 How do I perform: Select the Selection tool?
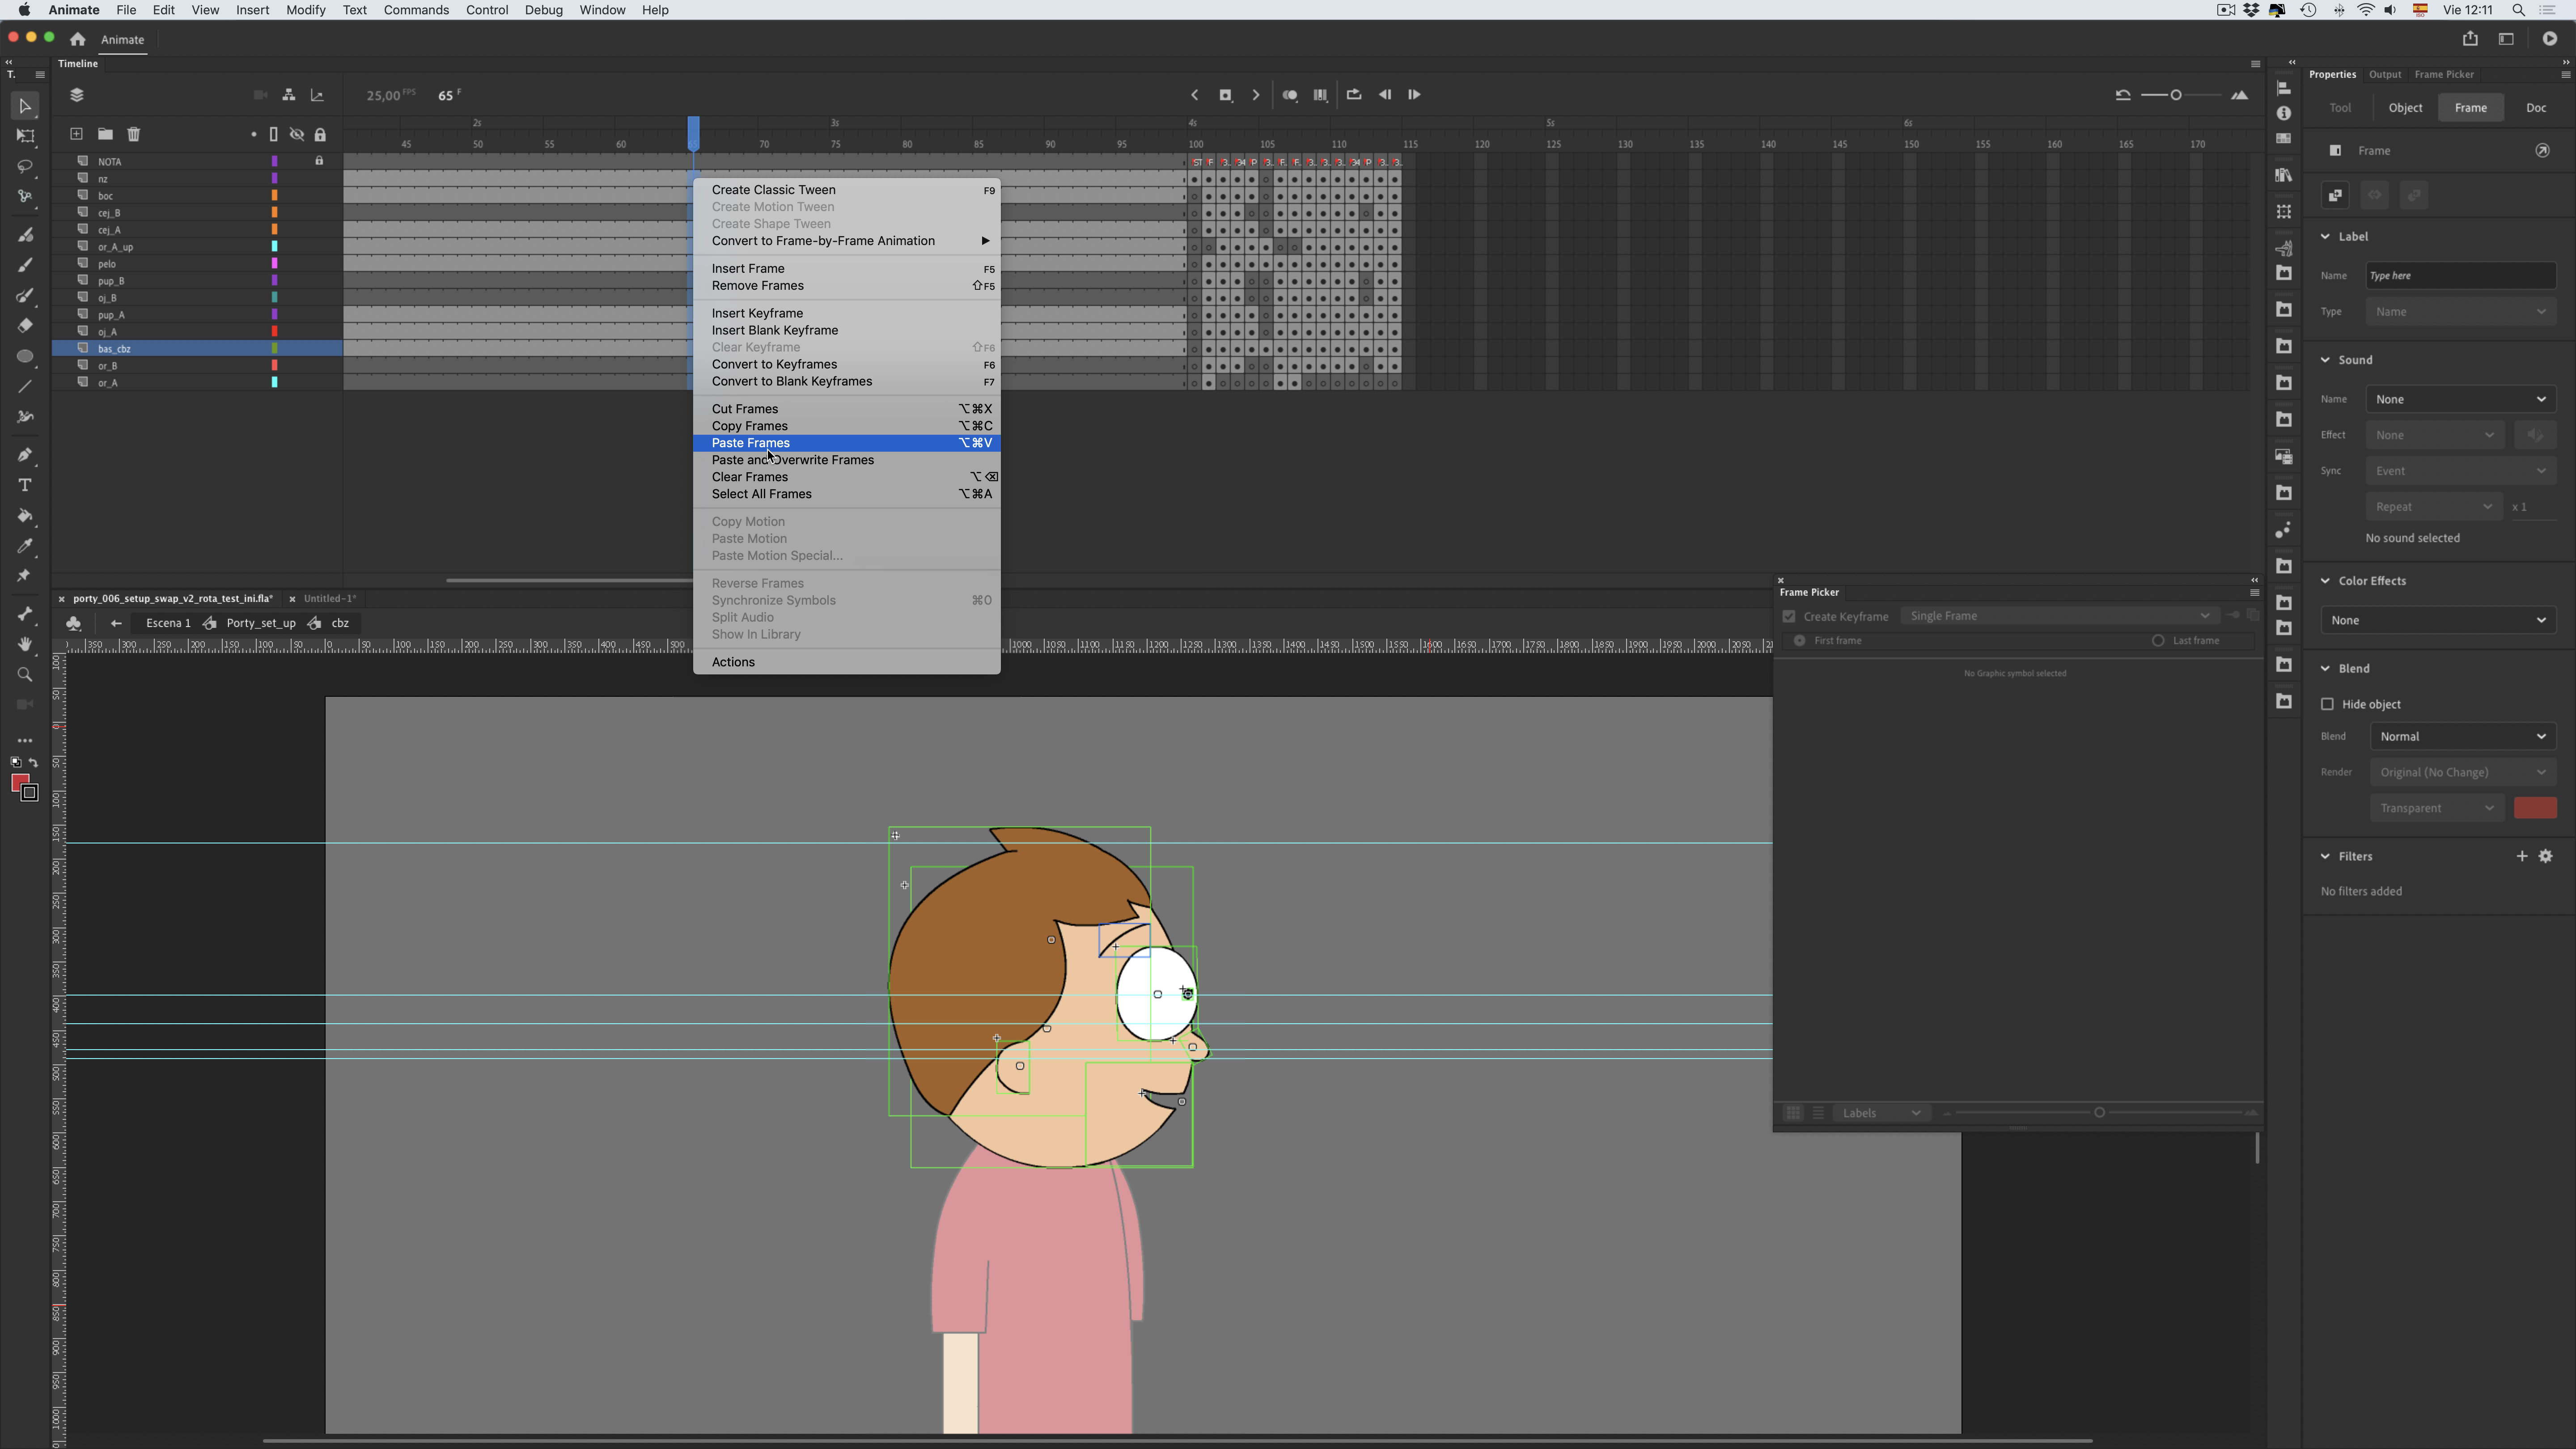click(25, 107)
